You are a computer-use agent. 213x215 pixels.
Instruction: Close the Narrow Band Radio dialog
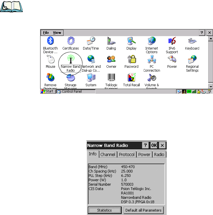coord(162,145)
